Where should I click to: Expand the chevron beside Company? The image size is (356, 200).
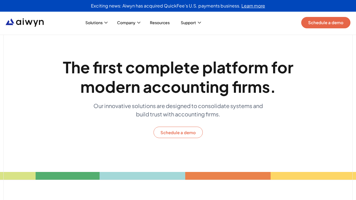click(x=139, y=22)
